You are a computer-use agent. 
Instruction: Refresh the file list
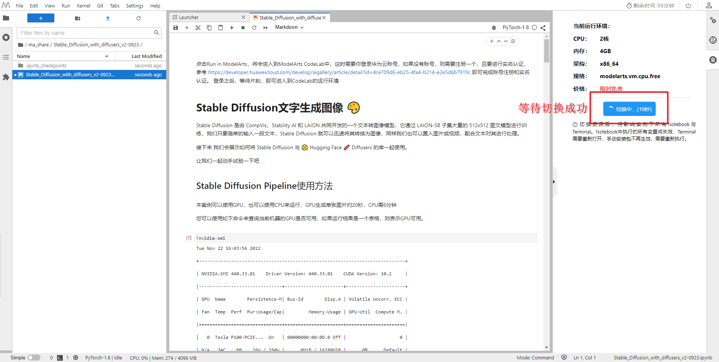coord(139,18)
